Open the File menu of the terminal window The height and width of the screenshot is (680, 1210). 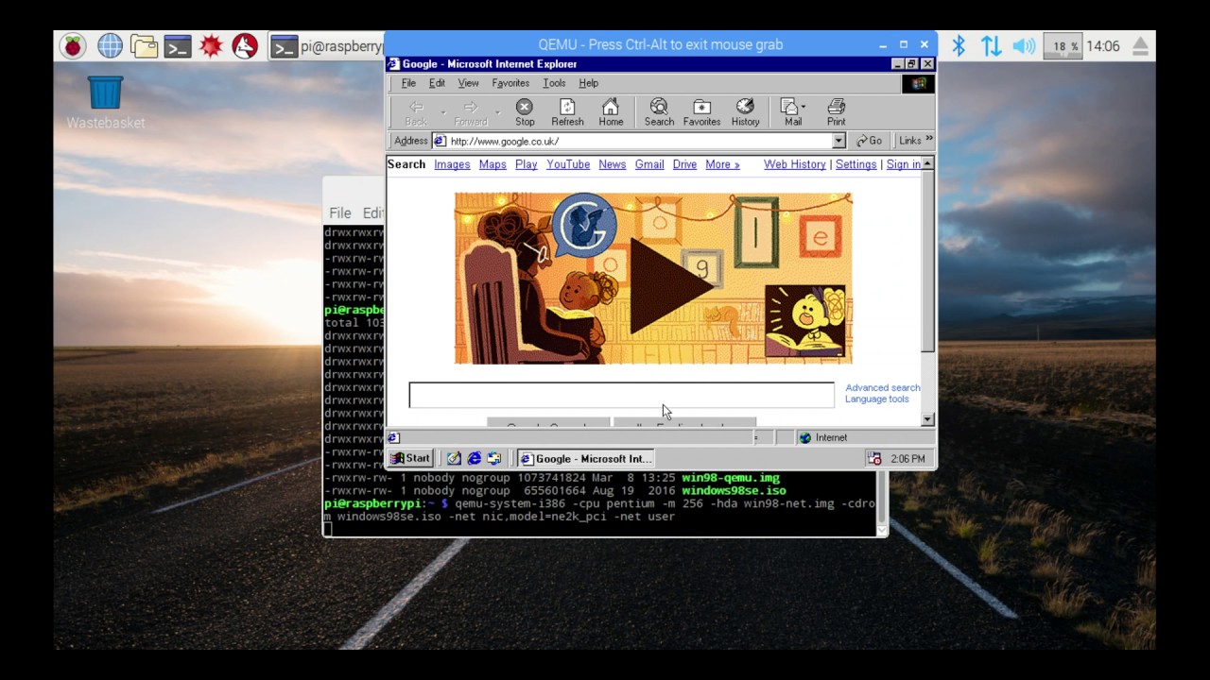pyautogui.click(x=339, y=213)
